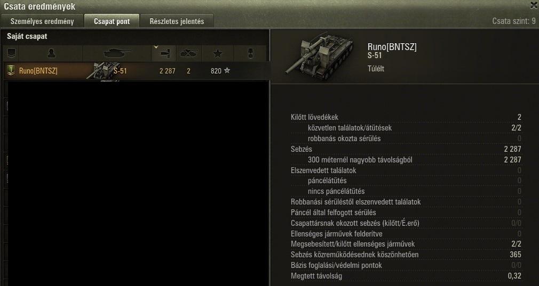Sort by vehicle tank silhouette column
539x286 pixels.
click(x=117, y=53)
